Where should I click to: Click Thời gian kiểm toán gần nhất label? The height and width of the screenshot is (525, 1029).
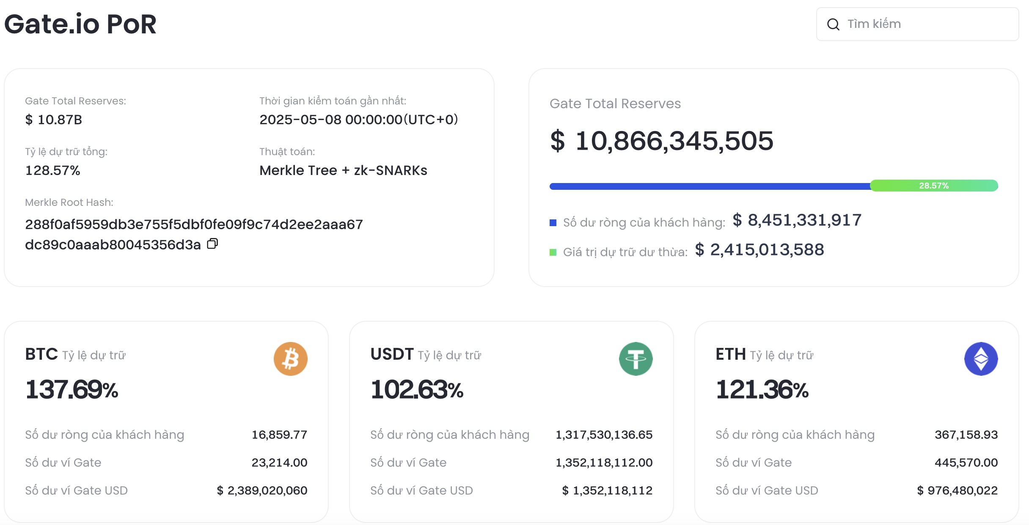click(x=333, y=101)
